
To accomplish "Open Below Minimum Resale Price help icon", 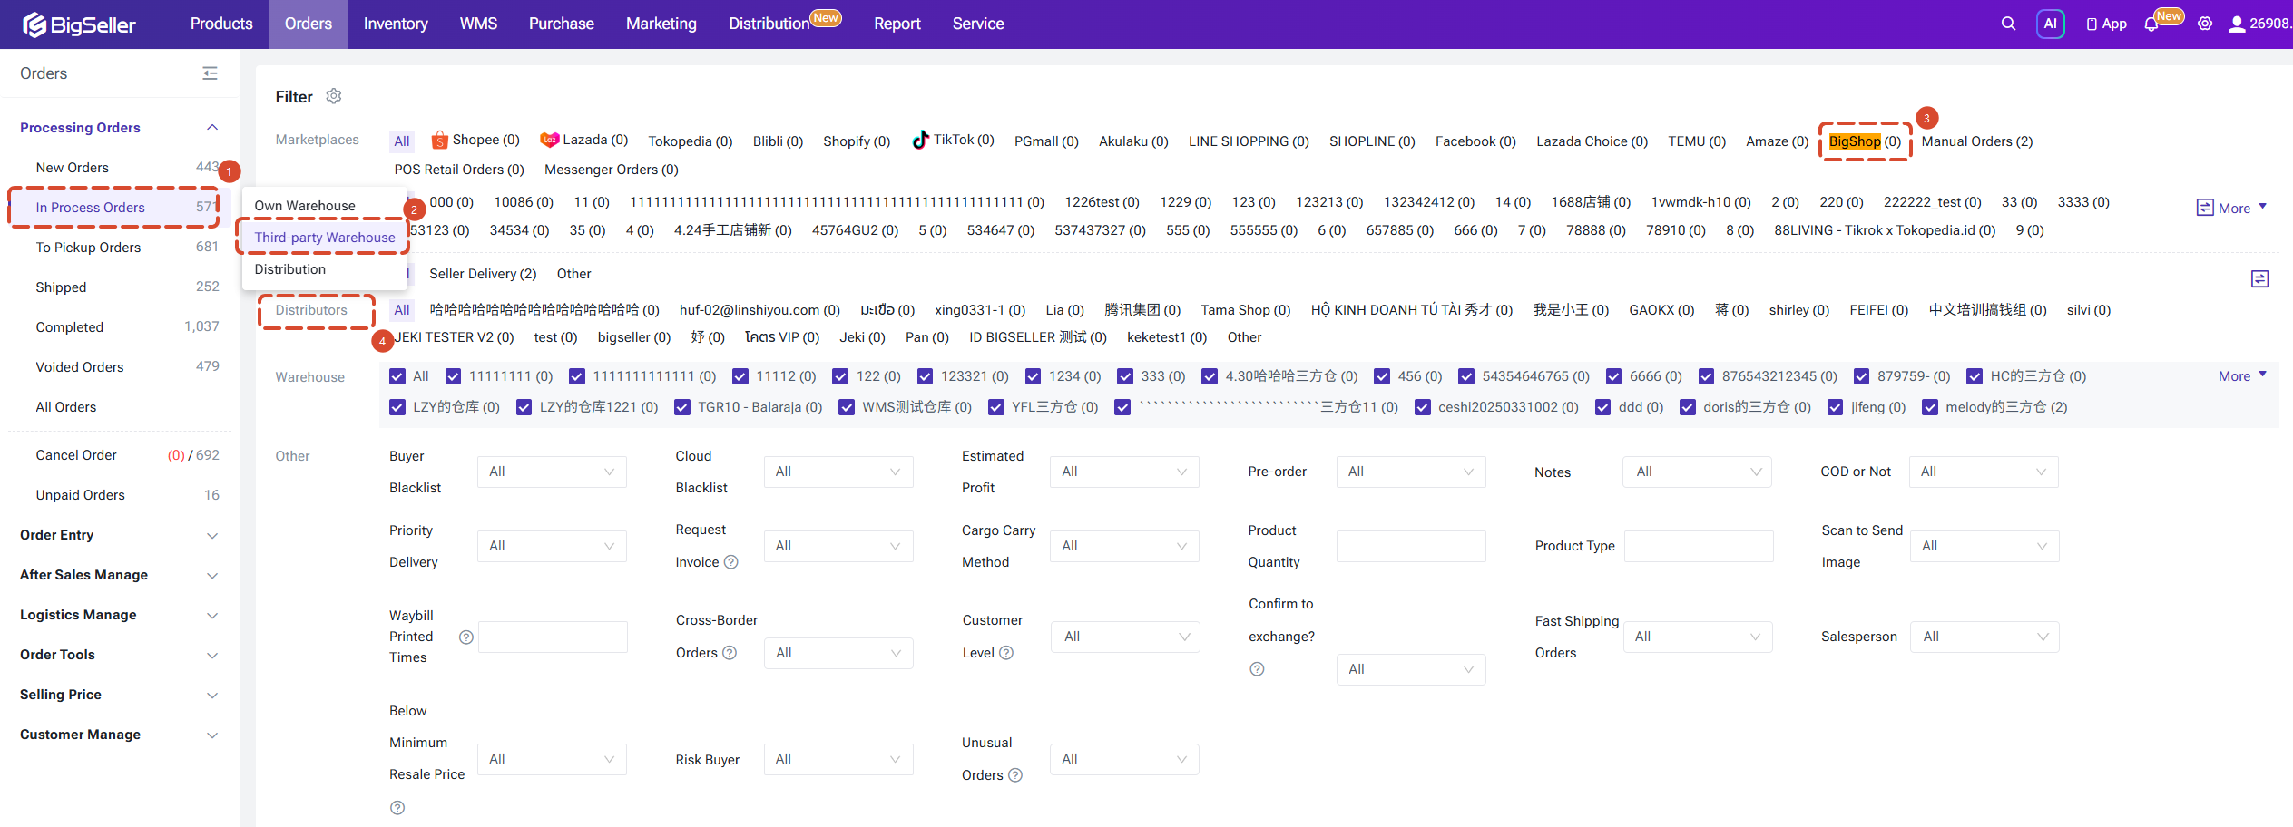I will tap(397, 808).
